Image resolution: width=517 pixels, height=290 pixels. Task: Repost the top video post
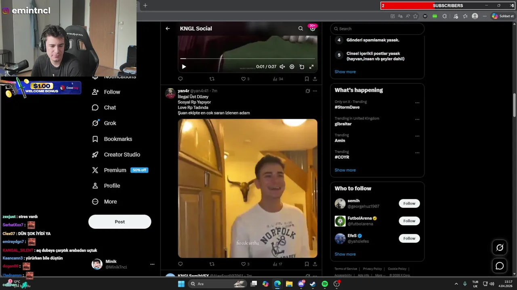(x=212, y=79)
